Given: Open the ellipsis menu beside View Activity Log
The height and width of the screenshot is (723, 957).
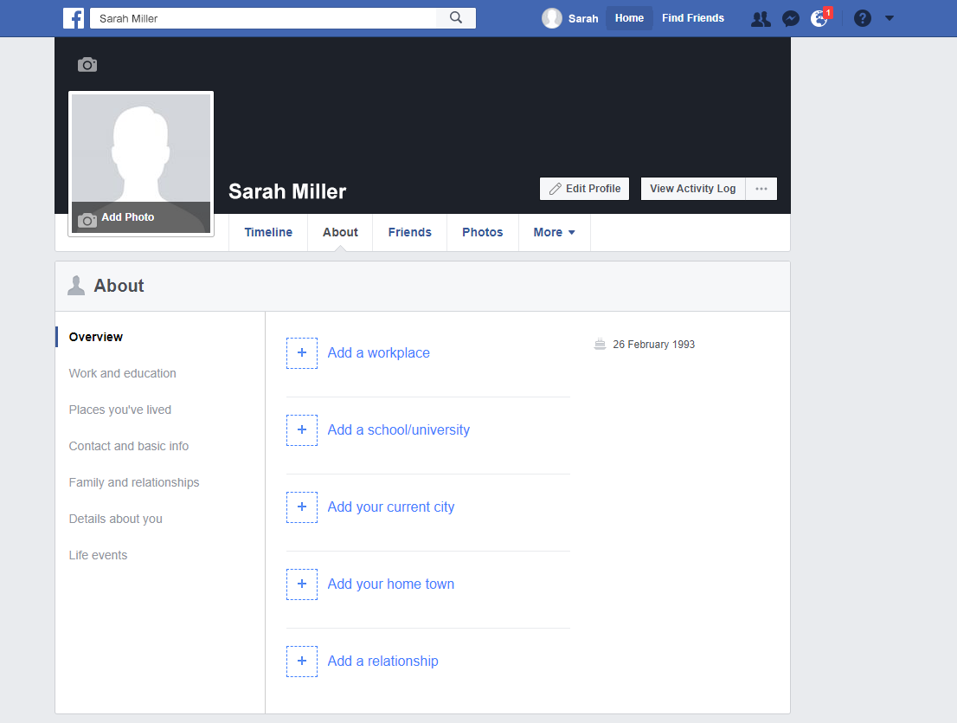Looking at the screenshot, I should tap(761, 188).
